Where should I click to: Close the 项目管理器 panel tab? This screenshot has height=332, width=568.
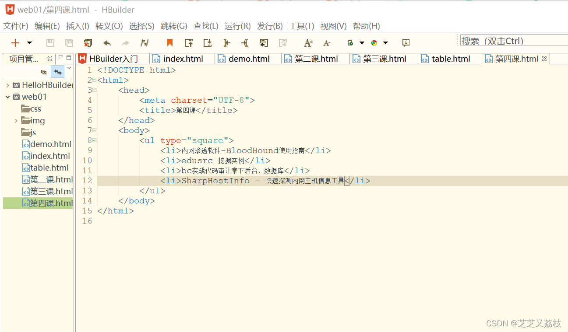click(x=50, y=58)
